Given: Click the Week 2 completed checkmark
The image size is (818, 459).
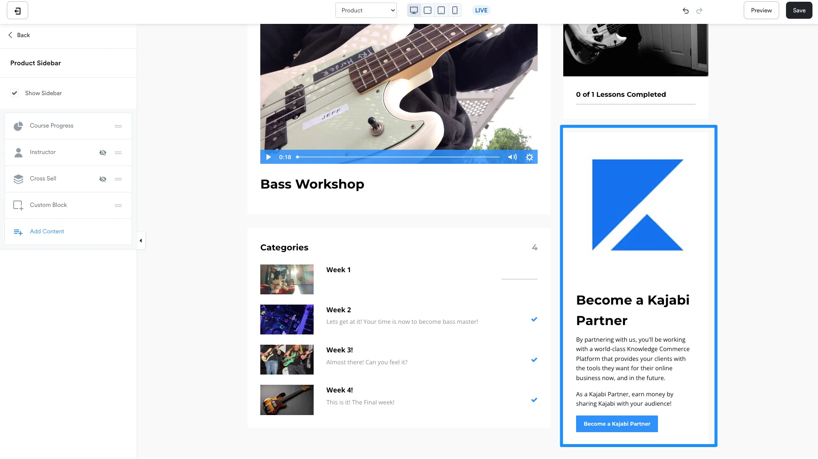Looking at the screenshot, I should point(534,319).
